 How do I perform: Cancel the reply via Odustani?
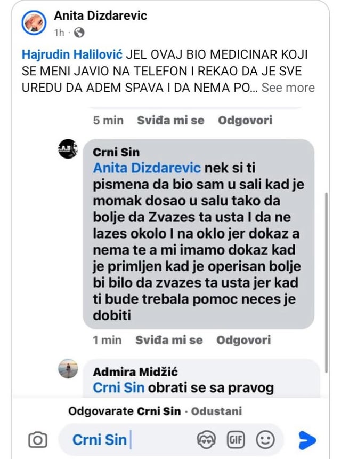click(x=216, y=411)
